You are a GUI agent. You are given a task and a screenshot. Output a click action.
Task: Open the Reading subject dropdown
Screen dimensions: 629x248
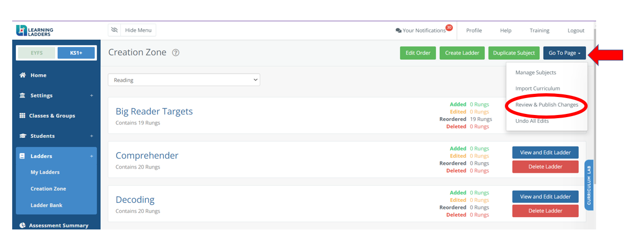coord(184,80)
